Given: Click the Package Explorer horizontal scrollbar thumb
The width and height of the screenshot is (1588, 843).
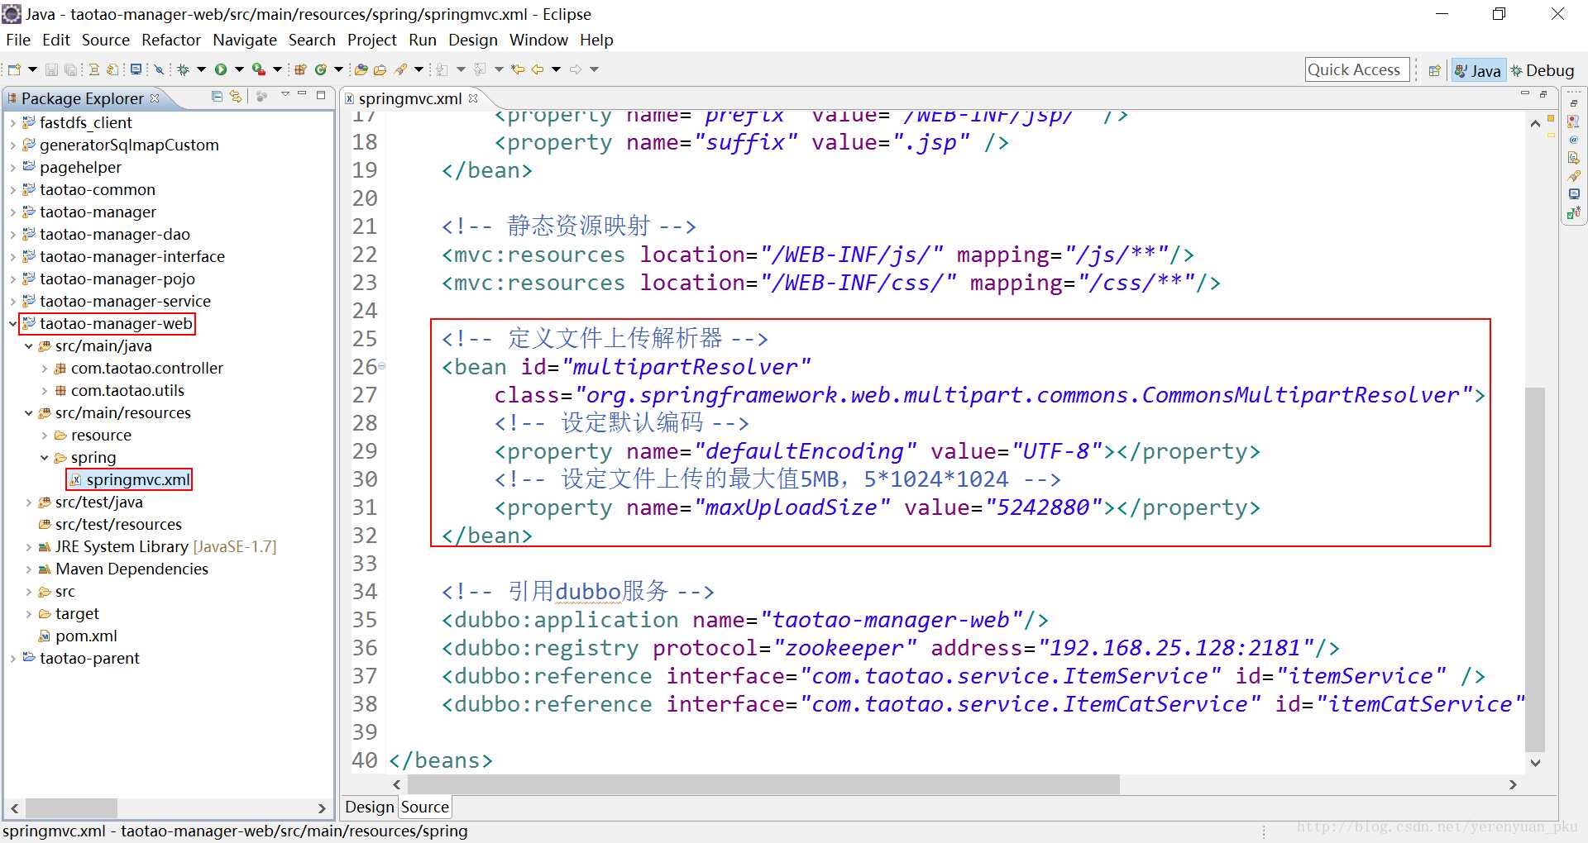Looking at the screenshot, I should (x=71, y=807).
